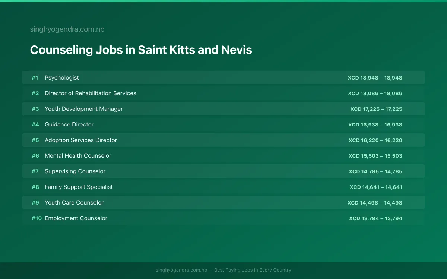The image size is (447, 279).
Task: Click the footer Best Paying Jobs in Every Country text
Action: (x=253, y=270)
